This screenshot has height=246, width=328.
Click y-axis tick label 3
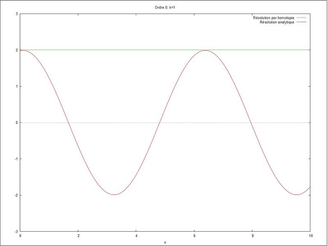(x=17, y=14)
